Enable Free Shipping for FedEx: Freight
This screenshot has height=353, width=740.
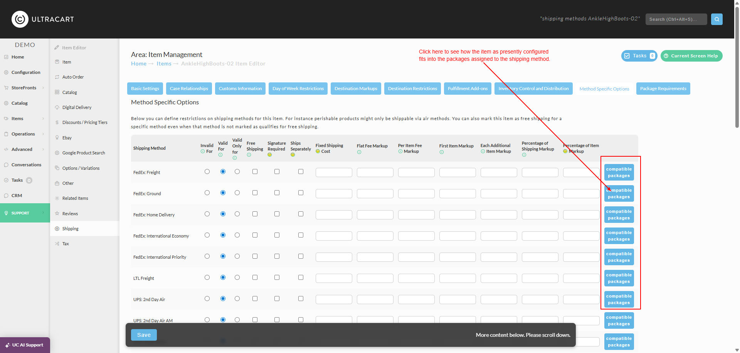pyautogui.click(x=255, y=172)
